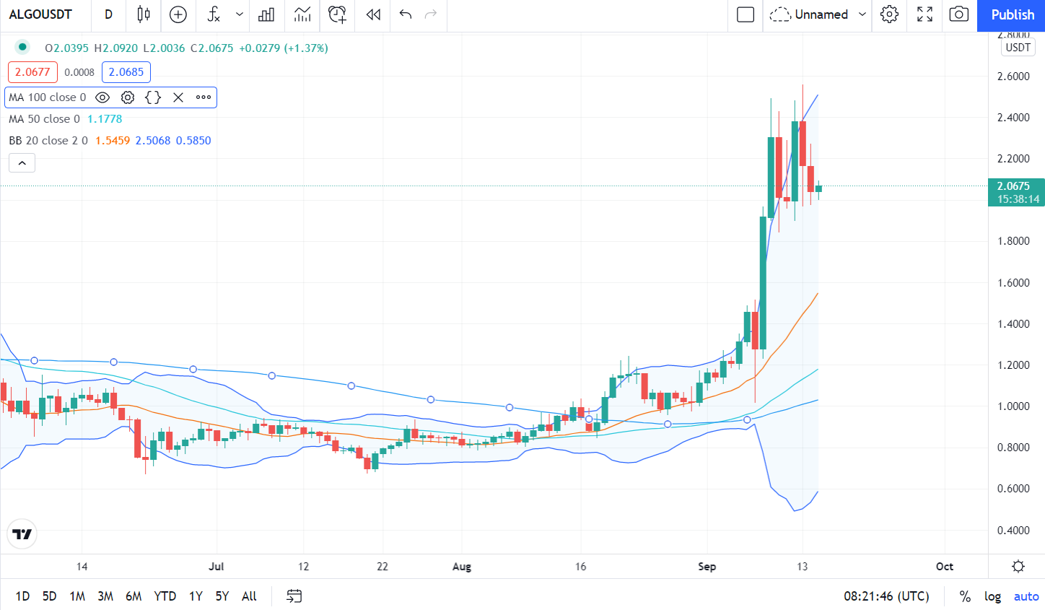The width and height of the screenshot is (1045, 610).
Task: Click the compare or add symbol icon
Action: [178, 14]
